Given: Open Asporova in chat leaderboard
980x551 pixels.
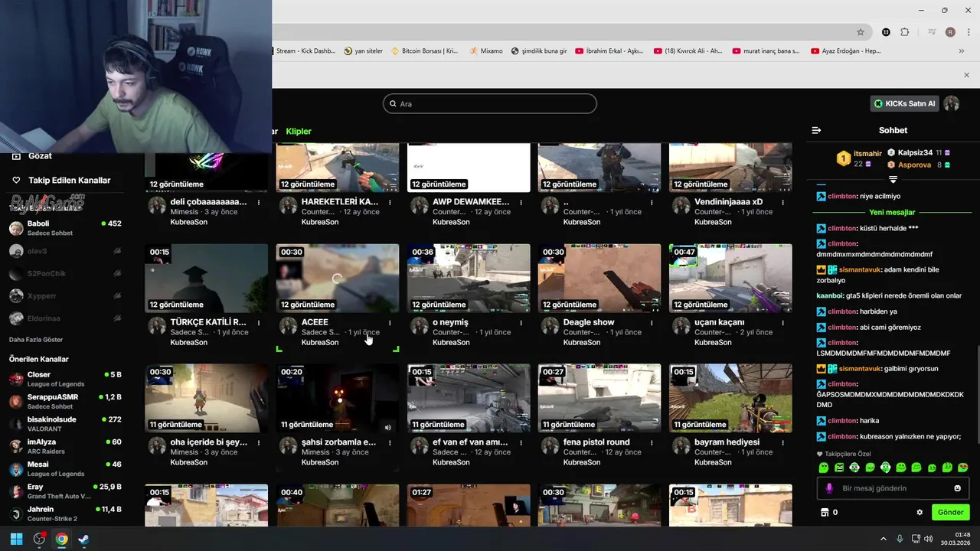Looking at the screenshot, I should point(914,165).
